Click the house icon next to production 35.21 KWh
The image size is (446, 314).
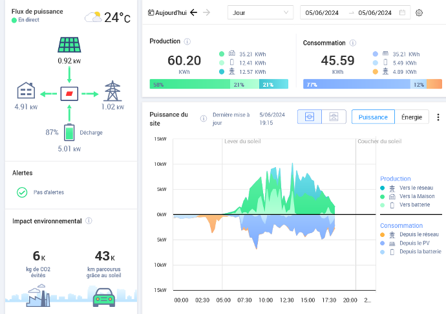[x=232, y=54]
